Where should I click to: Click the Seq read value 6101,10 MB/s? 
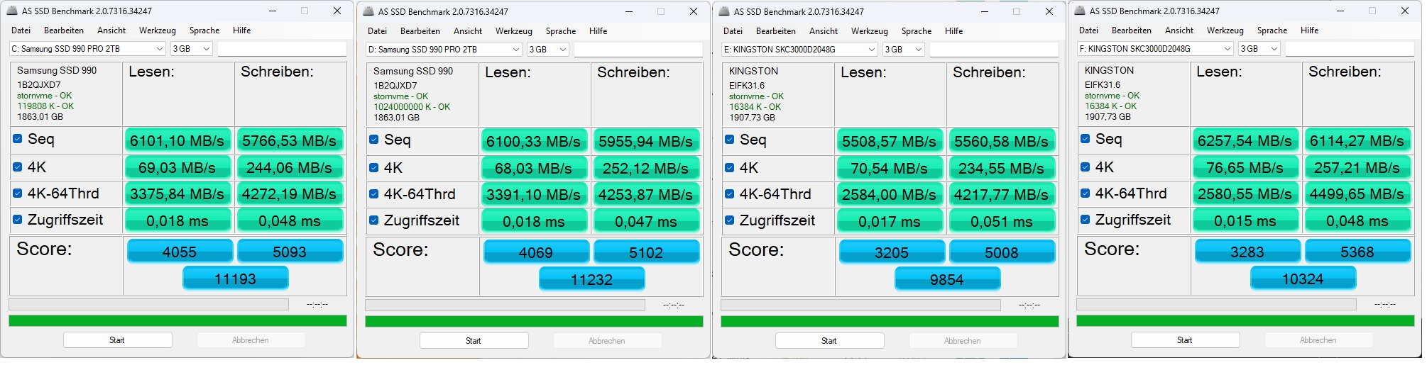(x=177, y=140)
